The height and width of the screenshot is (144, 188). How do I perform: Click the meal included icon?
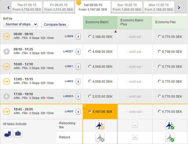(x=7, y=133)
